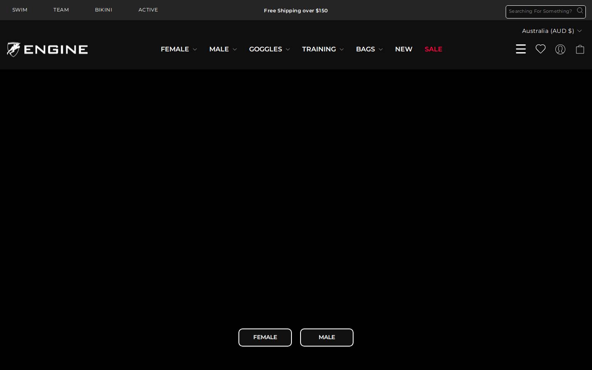Click the search magnifier icon
Image resolution: width=592 pixels, height=370 pixels.
point(580,11)
